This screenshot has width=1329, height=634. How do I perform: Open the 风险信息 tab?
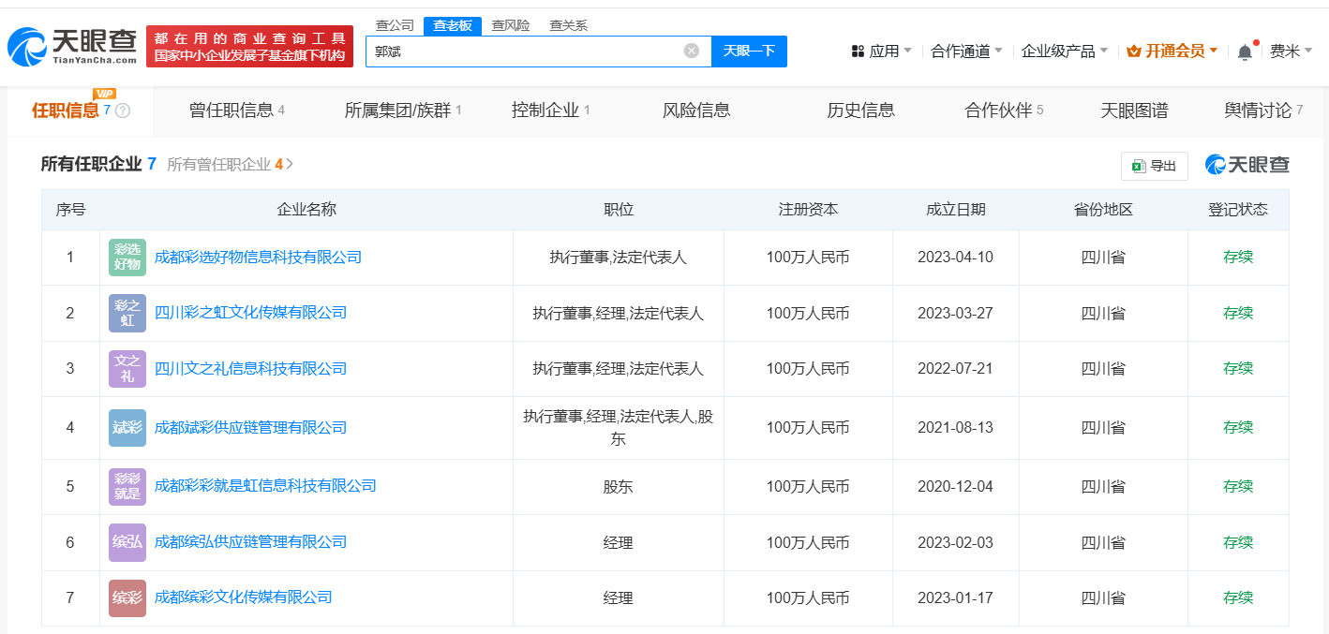click(696, 111)
